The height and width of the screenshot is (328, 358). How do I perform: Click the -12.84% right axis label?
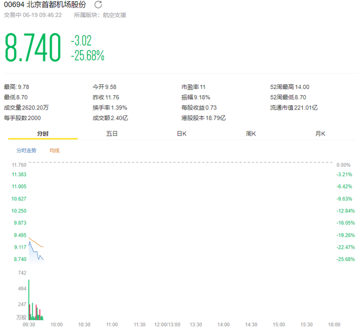point(345,211)
